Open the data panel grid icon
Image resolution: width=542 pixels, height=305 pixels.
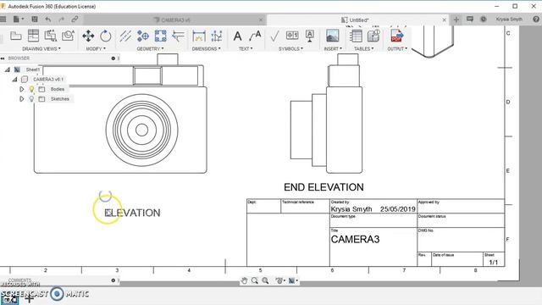tap(3, 19)
